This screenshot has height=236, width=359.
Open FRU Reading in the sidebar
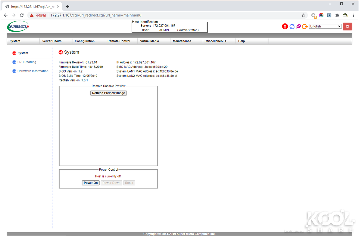27,62
